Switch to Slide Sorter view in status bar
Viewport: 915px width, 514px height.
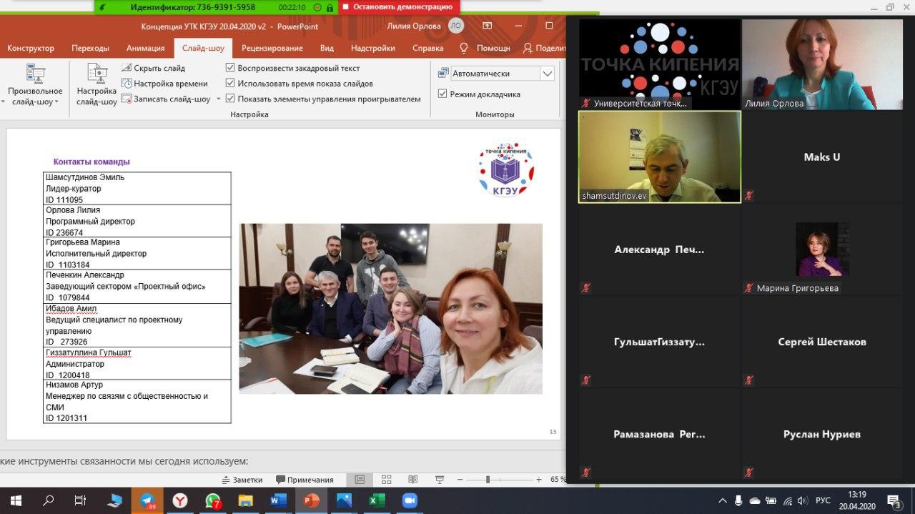tap(386, 480)
